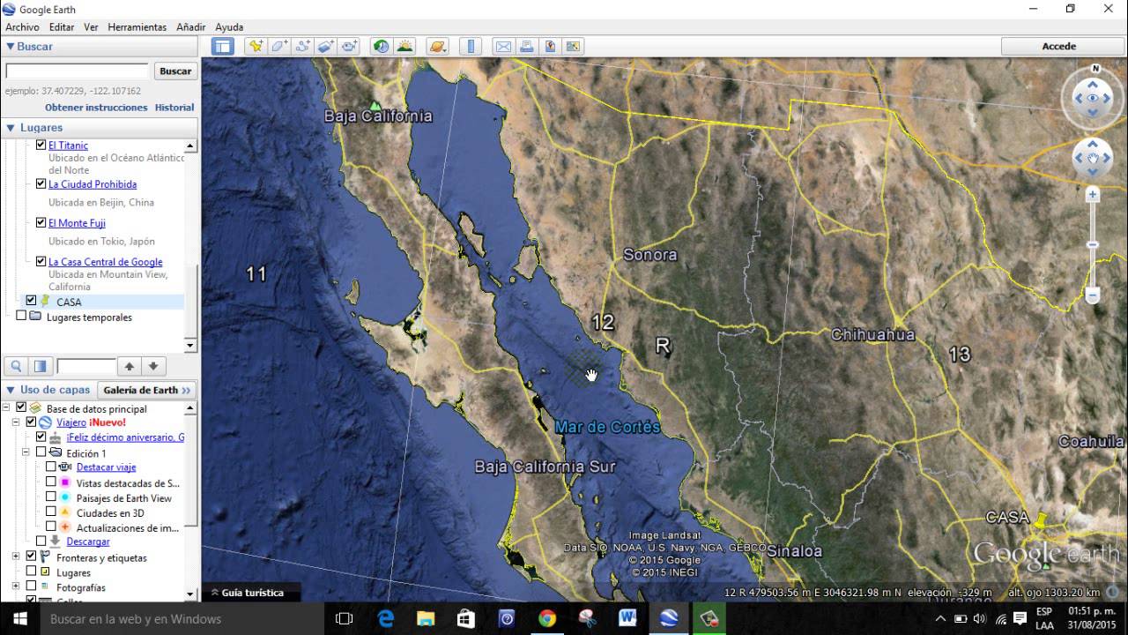This screenshot has width=1128, height=635.
Task: Collapse the Edición 1 tree node
Action: click(x=26, y=452)
